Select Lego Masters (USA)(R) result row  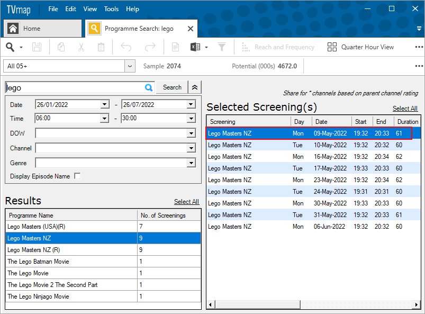click(x=103, y=227)
